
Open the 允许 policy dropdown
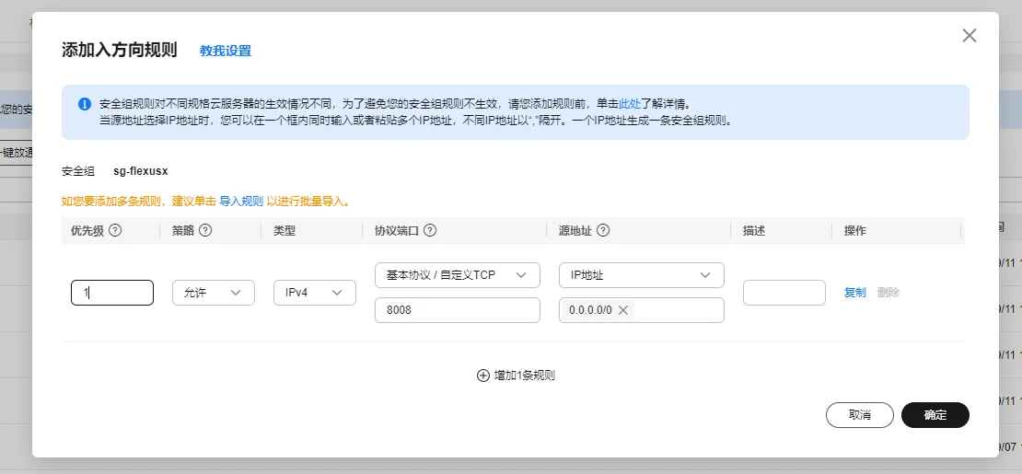pos(213,293)
